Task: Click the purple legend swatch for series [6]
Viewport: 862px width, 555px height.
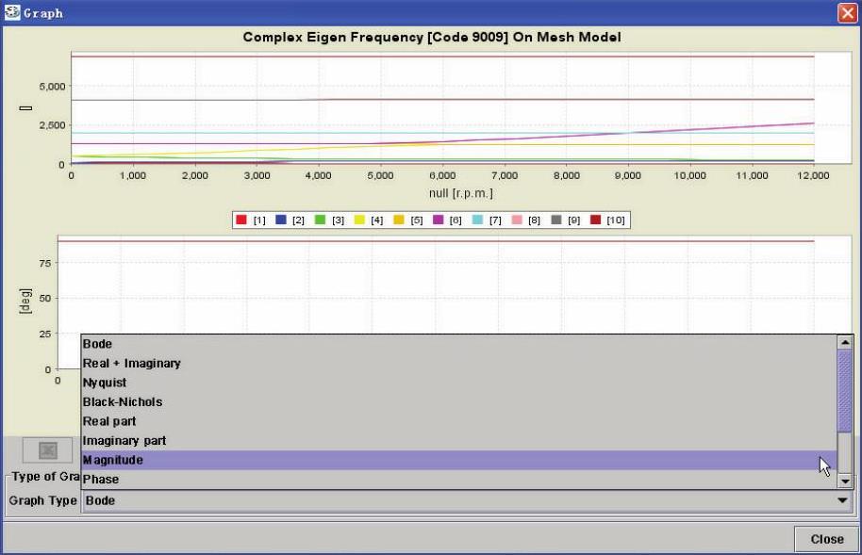Action: [x=438, y=220]
